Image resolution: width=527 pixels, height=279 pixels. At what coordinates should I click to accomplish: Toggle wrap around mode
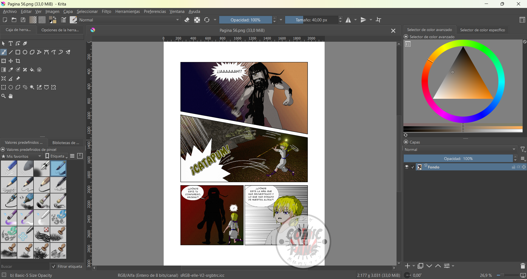point(379,20)
